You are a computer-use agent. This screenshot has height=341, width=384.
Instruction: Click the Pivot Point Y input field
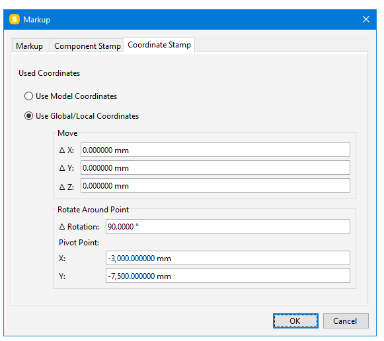click(228, 276)
